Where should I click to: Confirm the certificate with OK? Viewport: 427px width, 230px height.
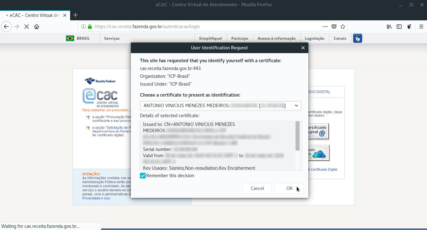click(x=289, y=188)
